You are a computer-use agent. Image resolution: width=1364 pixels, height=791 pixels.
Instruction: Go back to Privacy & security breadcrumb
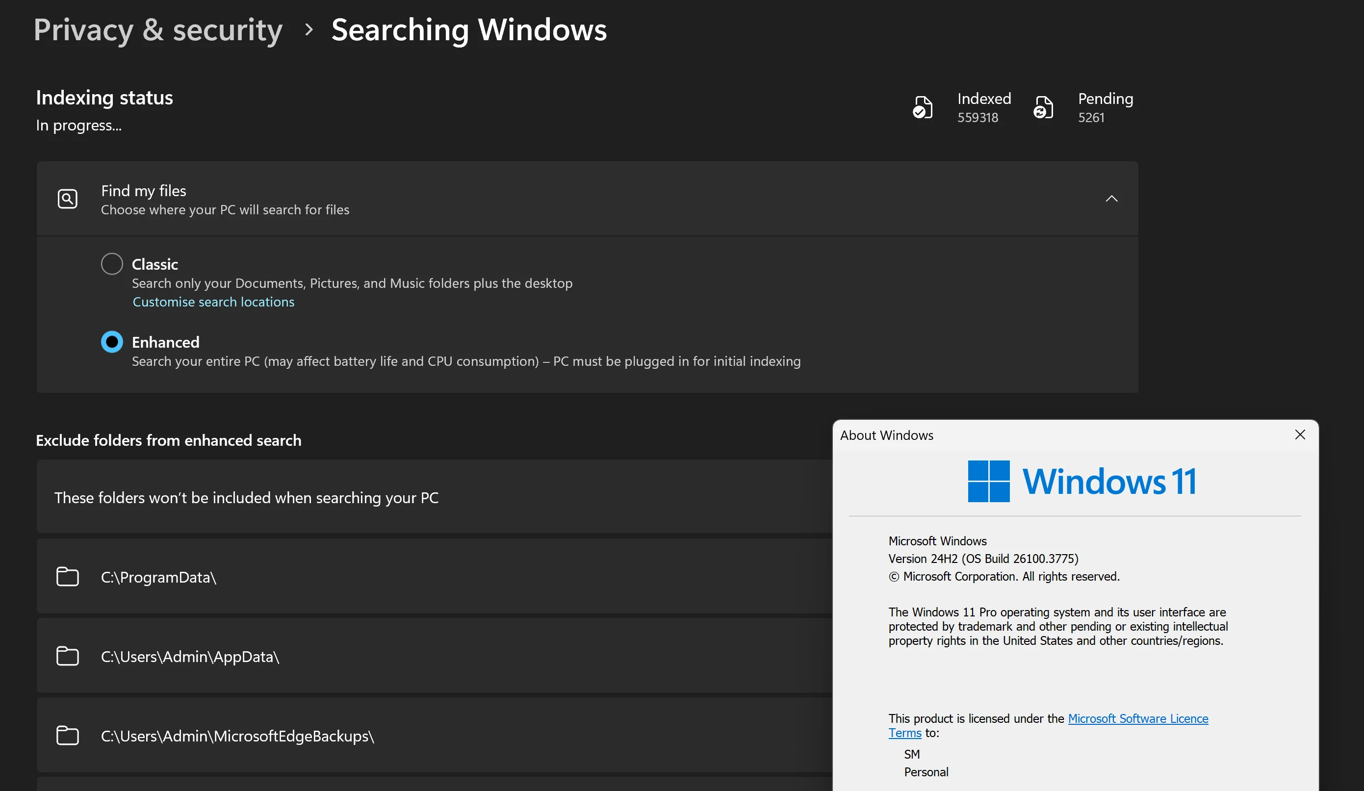coord(158,30)
